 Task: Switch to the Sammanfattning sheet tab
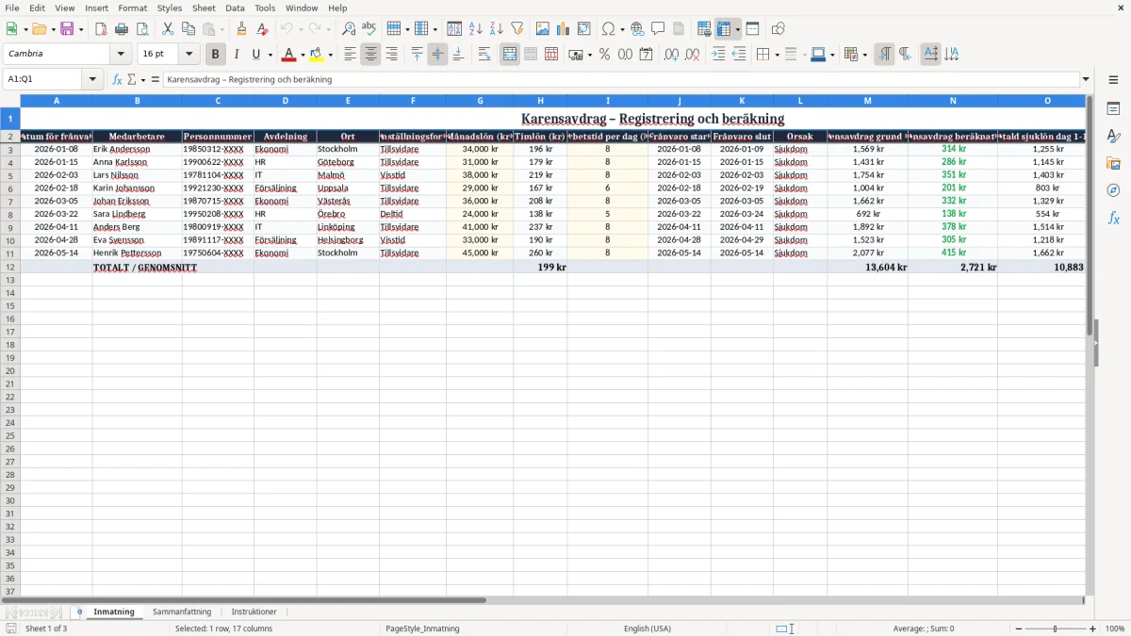pos(182,612)
